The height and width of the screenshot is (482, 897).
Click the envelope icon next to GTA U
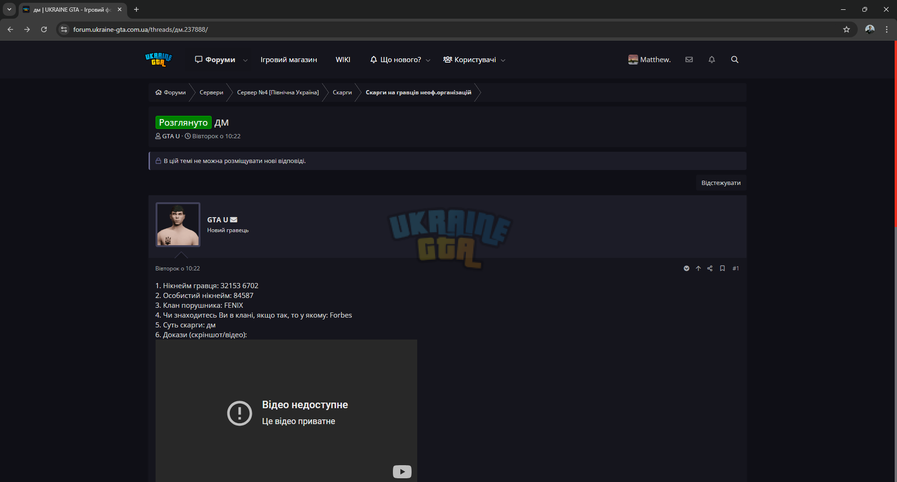pyautogui.click(x=234, y=220)
